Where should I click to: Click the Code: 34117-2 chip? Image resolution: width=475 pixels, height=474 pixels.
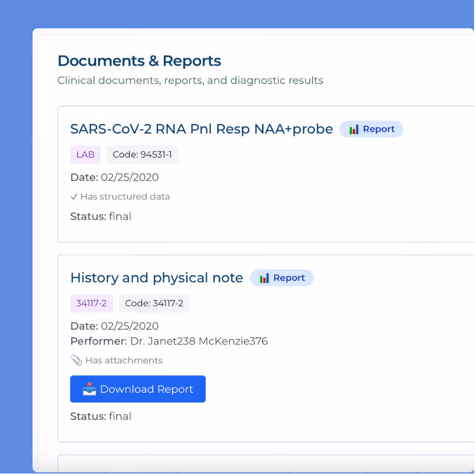pyautogui.click(x=154, y=303)
